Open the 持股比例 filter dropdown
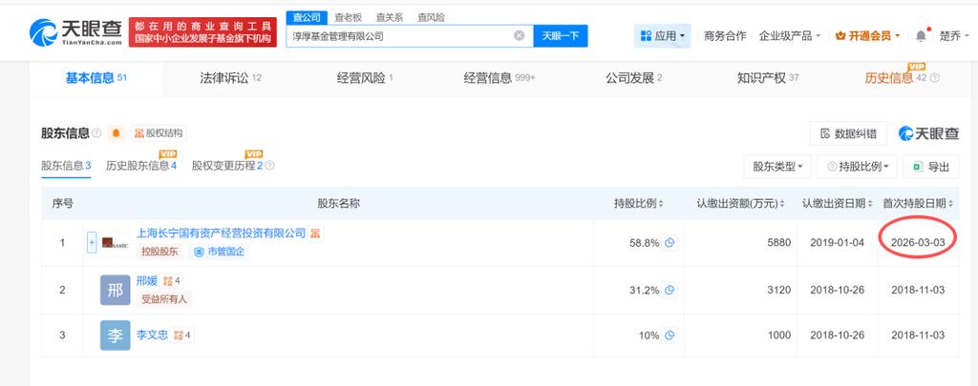The height and width of the screenshot is (386, 978). click(x=857, y=167)
